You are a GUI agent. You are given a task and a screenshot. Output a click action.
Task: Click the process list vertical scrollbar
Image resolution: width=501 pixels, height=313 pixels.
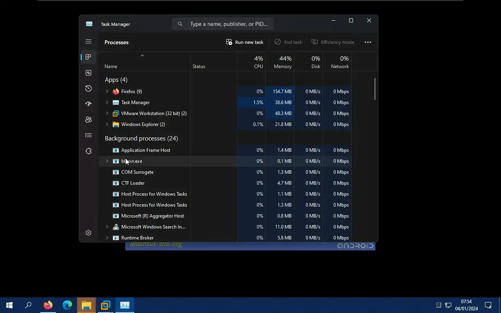(x=375, y=89)
